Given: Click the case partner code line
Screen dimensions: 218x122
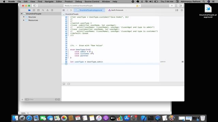Looking at the screenshot, I should pyautogui.click(x=81, y=56).
